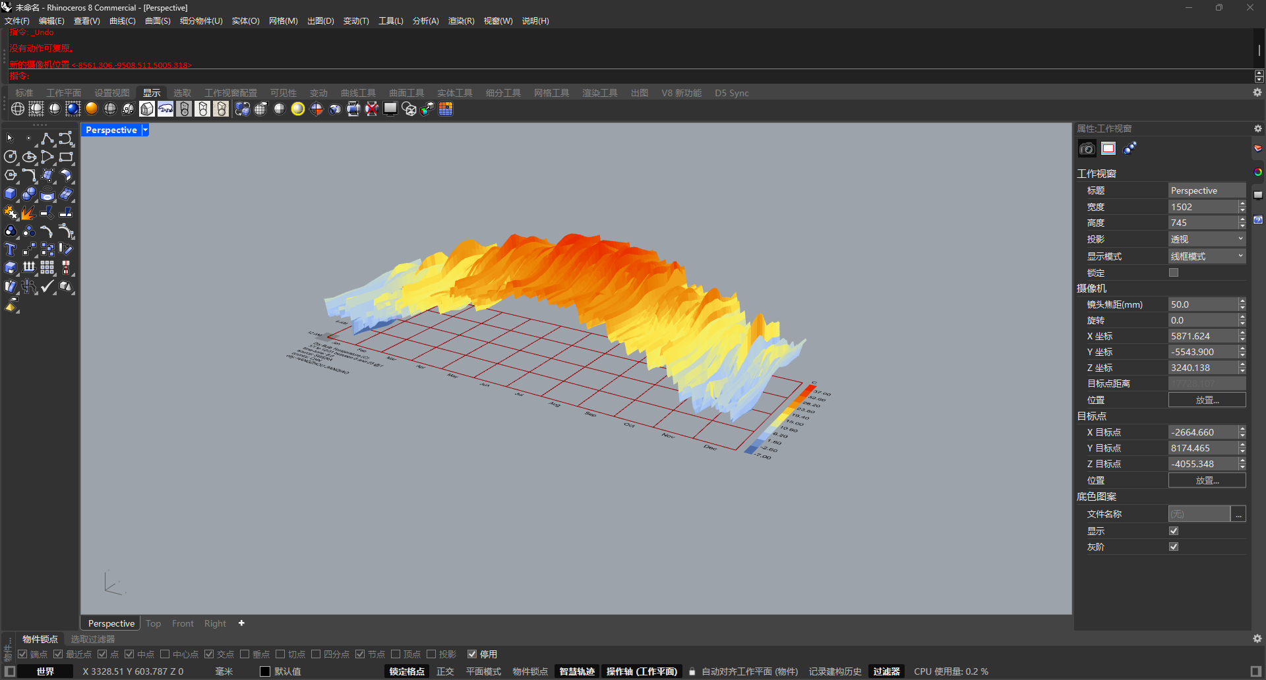Toggle the 锁定格点 grid snap button

coord(407,671)
